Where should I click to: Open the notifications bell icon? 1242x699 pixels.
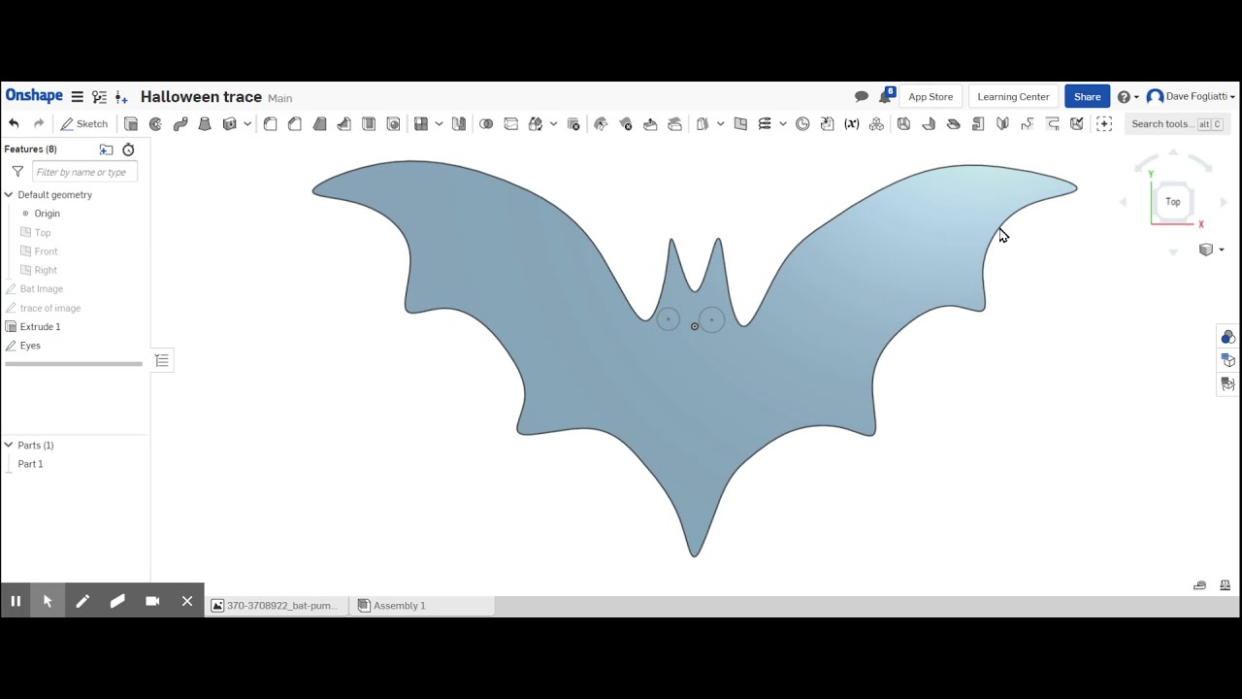tap(885, 97)
